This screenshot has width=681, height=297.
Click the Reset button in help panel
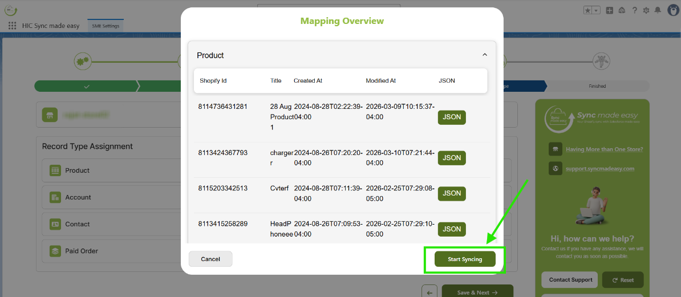[622, 280]
